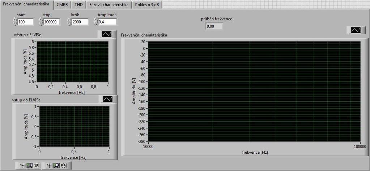The width and height of the screenshot is (370, 171).
Task: Select the Frekvenční charakteristika tab
Action: 26,4
